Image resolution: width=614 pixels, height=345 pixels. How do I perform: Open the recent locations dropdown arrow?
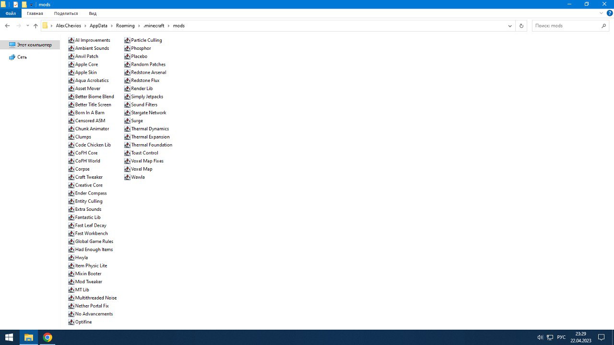(x=27, y=26)
